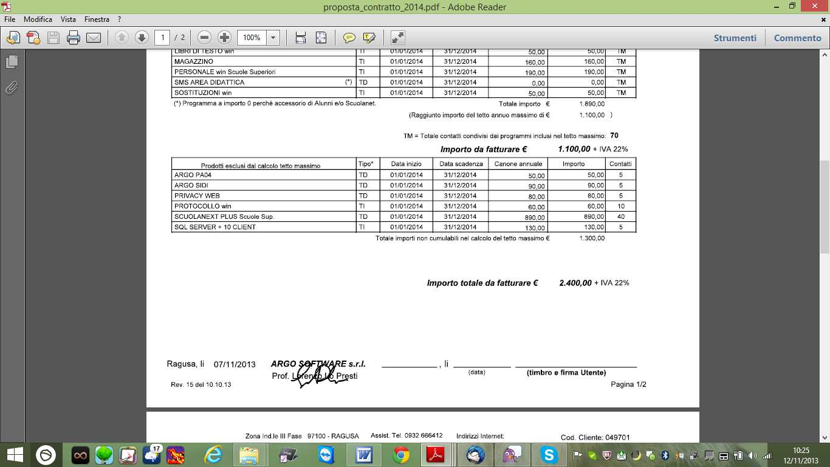Click the ARGO PA04 row label
The height and width of the screenshot is (467, 830).
click(192, 175)
